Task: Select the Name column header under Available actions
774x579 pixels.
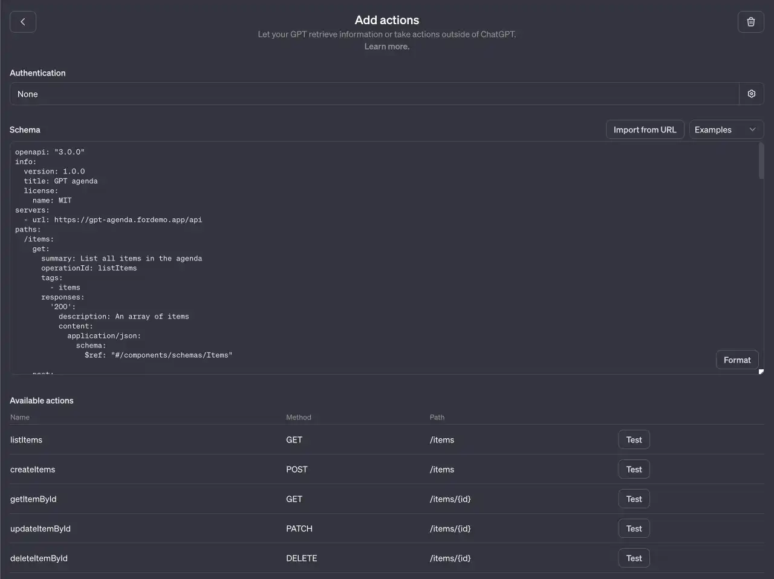Action: tap(19, 417)
